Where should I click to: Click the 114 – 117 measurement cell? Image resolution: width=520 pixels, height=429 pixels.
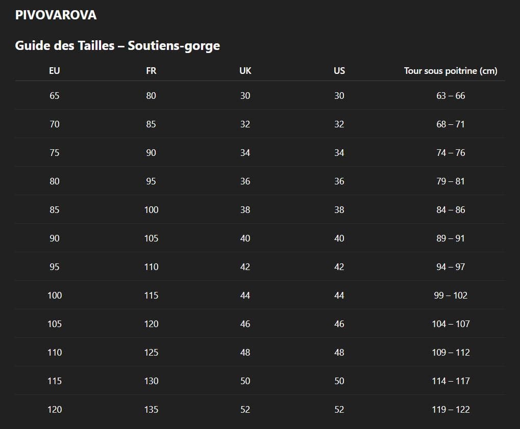coord(451,381)
